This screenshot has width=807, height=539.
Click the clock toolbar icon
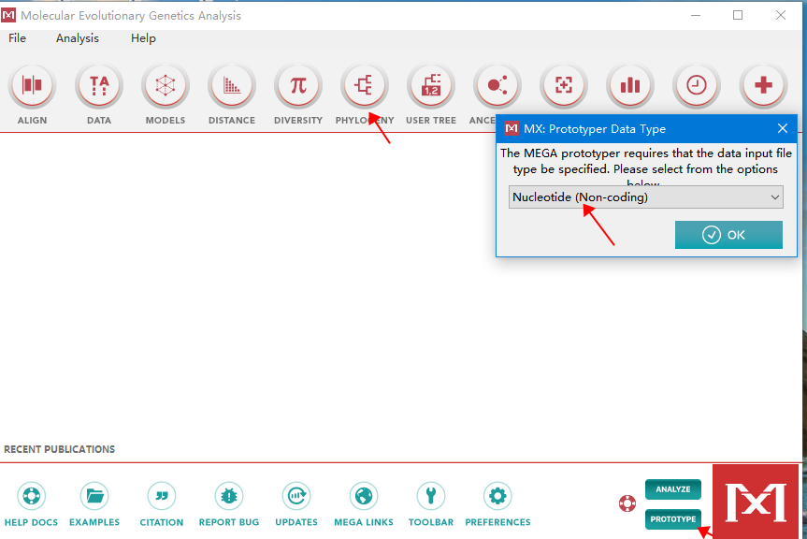(x=697, y=86)
